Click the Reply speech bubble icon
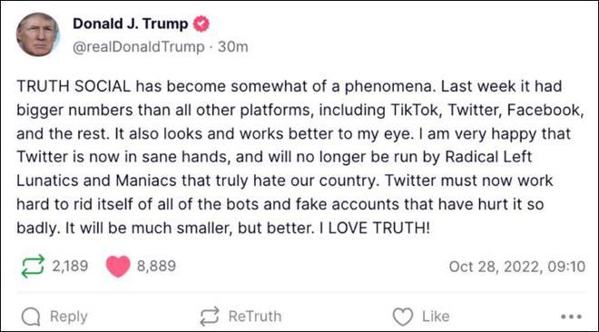599x332 pixels. [31, 317]
